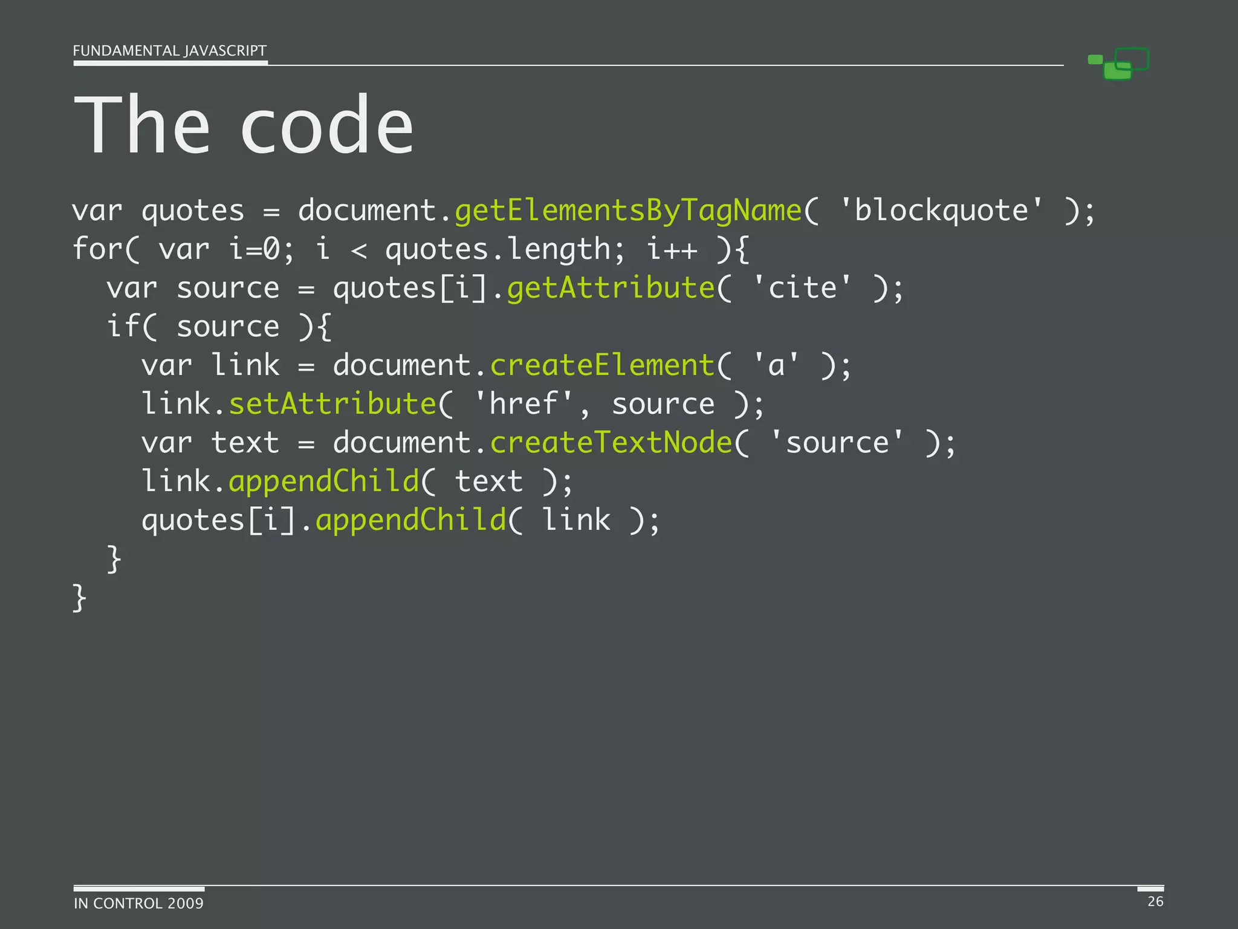Click the slide number 26

point(1155,901)
